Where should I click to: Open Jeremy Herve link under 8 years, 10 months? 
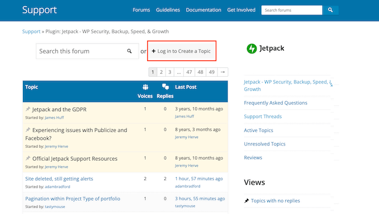(x=187, y=166)
